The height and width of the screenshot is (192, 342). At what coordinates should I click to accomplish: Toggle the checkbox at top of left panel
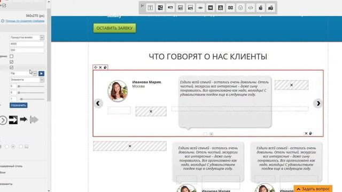pyautogui.click(x=4, y=5)
